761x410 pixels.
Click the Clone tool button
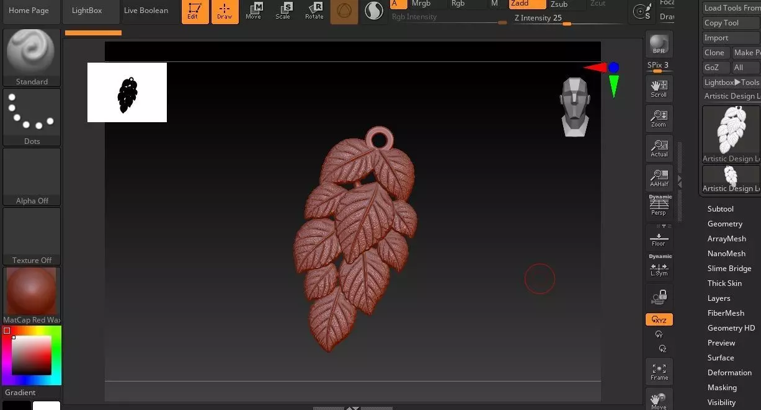pos(716,53)
